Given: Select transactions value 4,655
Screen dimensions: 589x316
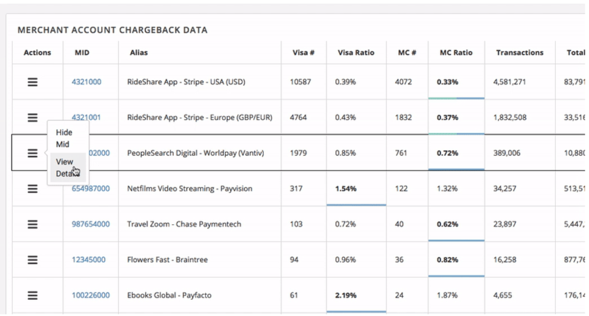Looking at the screenshot, I should pos(503,295).
